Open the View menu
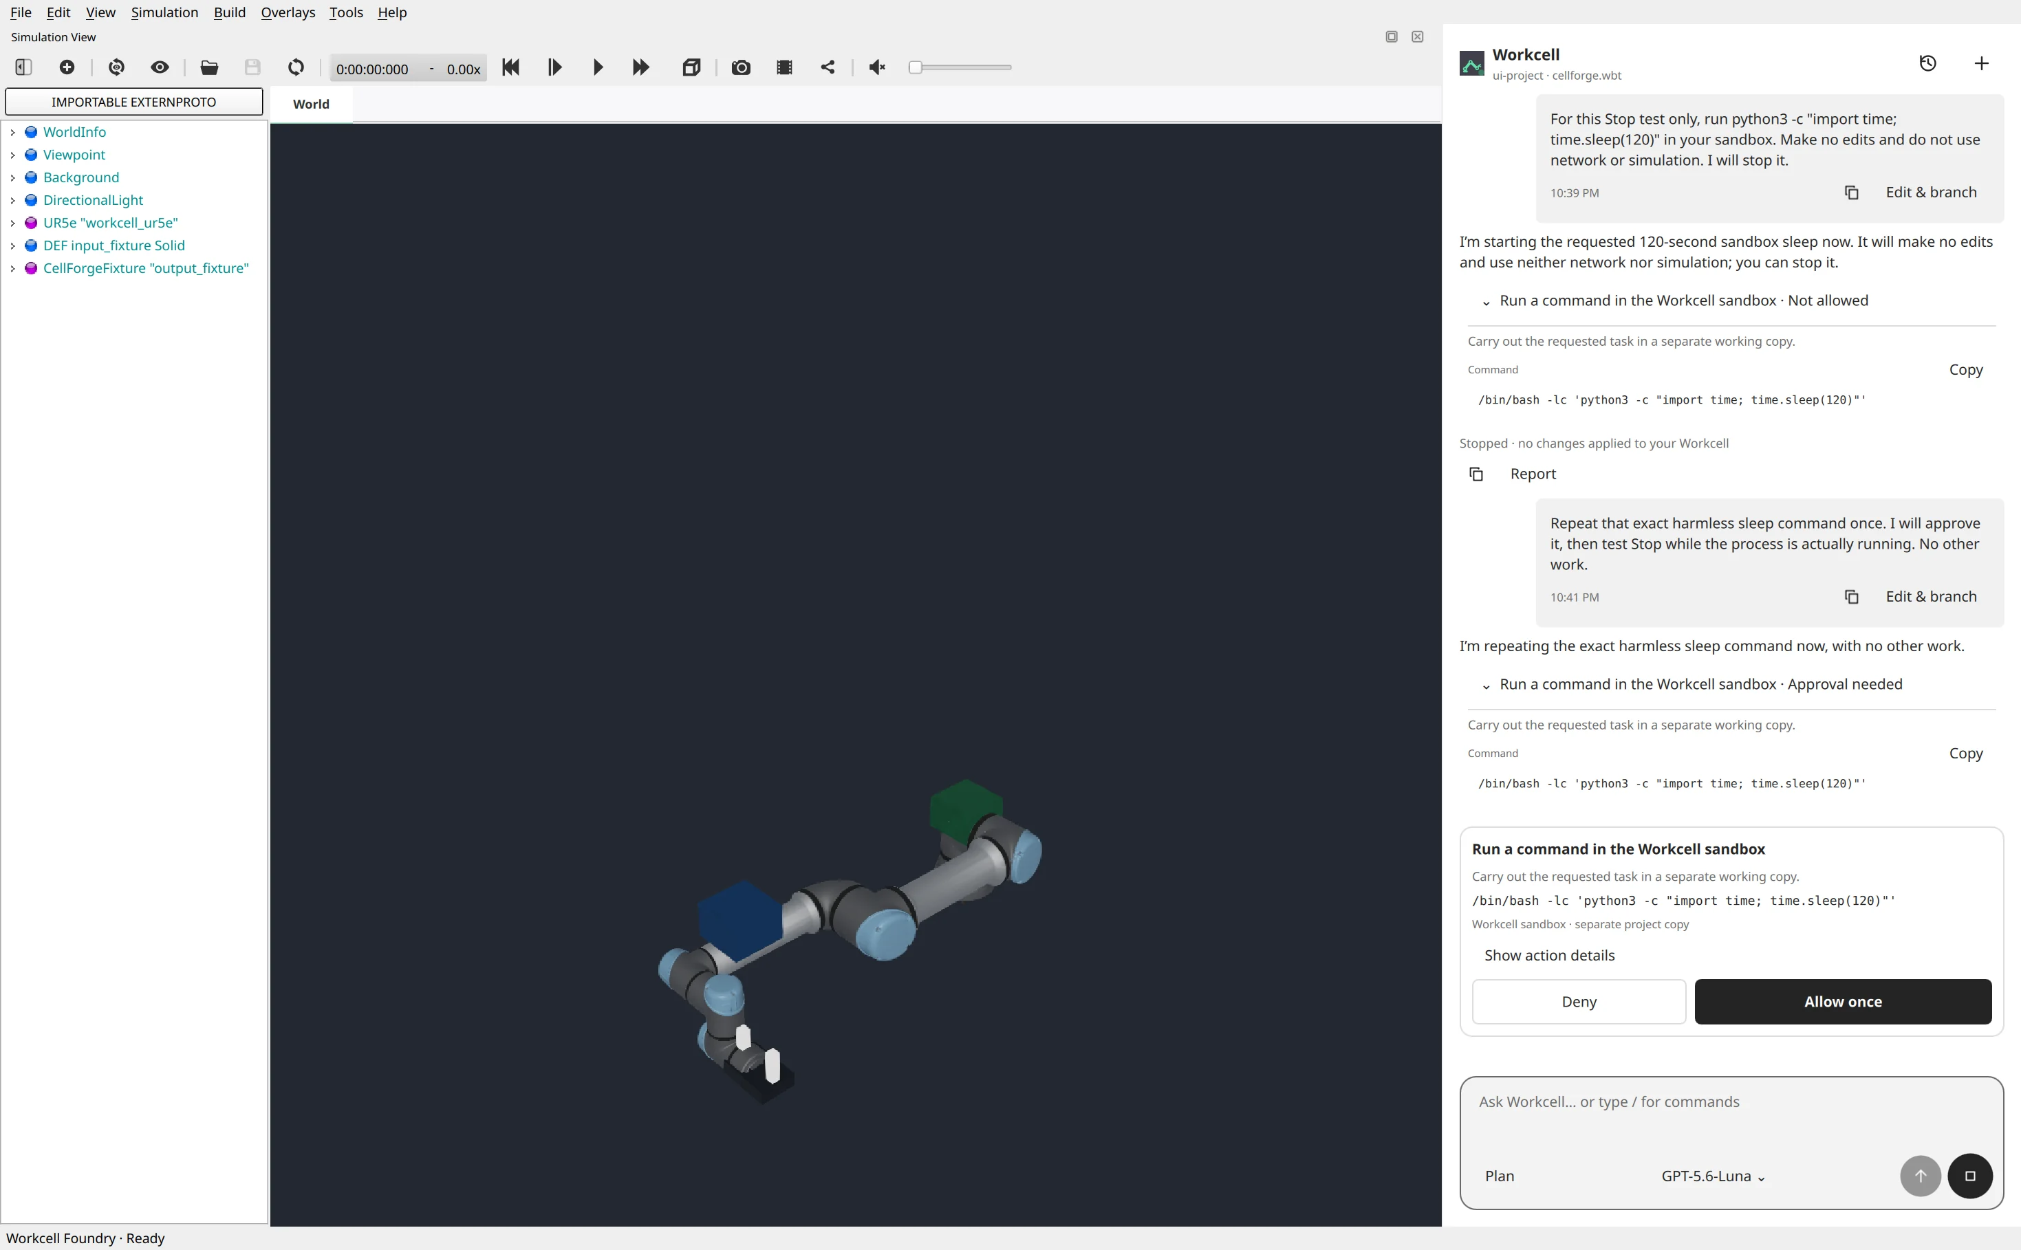The width and height of the screenshot is (2021, 1250). click(x=100, y=12)
